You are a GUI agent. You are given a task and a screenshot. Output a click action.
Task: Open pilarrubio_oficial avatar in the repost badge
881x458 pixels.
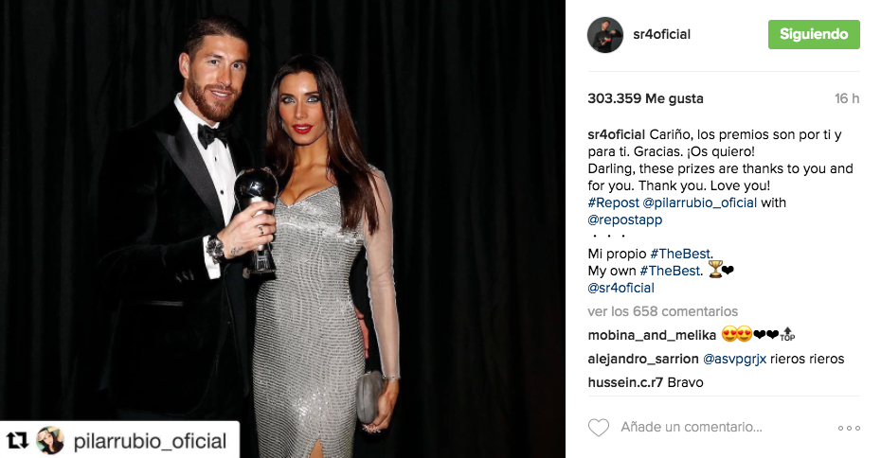click(x=50, y=441)
